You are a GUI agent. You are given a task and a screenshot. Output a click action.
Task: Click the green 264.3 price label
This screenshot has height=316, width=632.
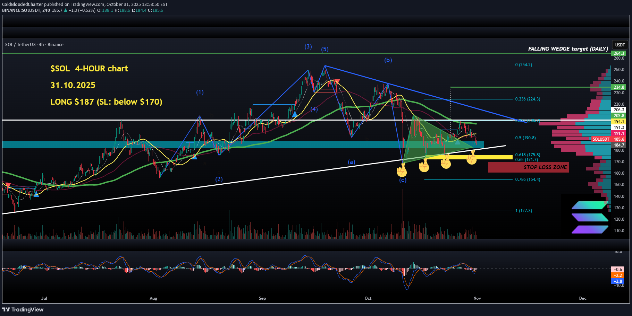[x=619, y=53]
